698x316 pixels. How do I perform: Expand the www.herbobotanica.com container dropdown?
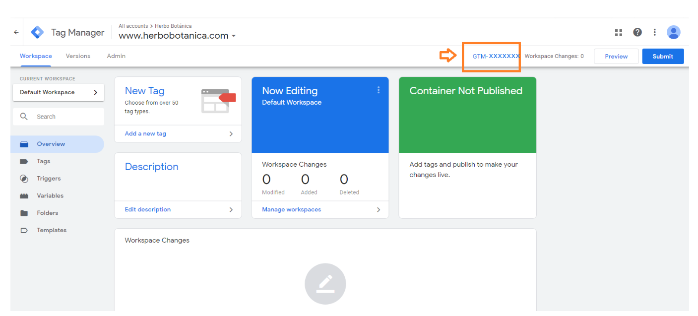[x=234, y=36]
